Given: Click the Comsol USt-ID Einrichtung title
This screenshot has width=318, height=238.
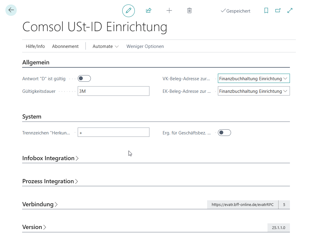Looking at the screenshot, I should tap(95, 27).
